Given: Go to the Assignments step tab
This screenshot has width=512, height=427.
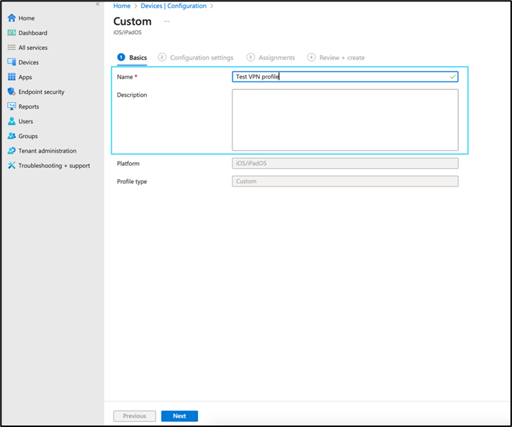Looking at the screenshot, I should click(x=276, y=57).
